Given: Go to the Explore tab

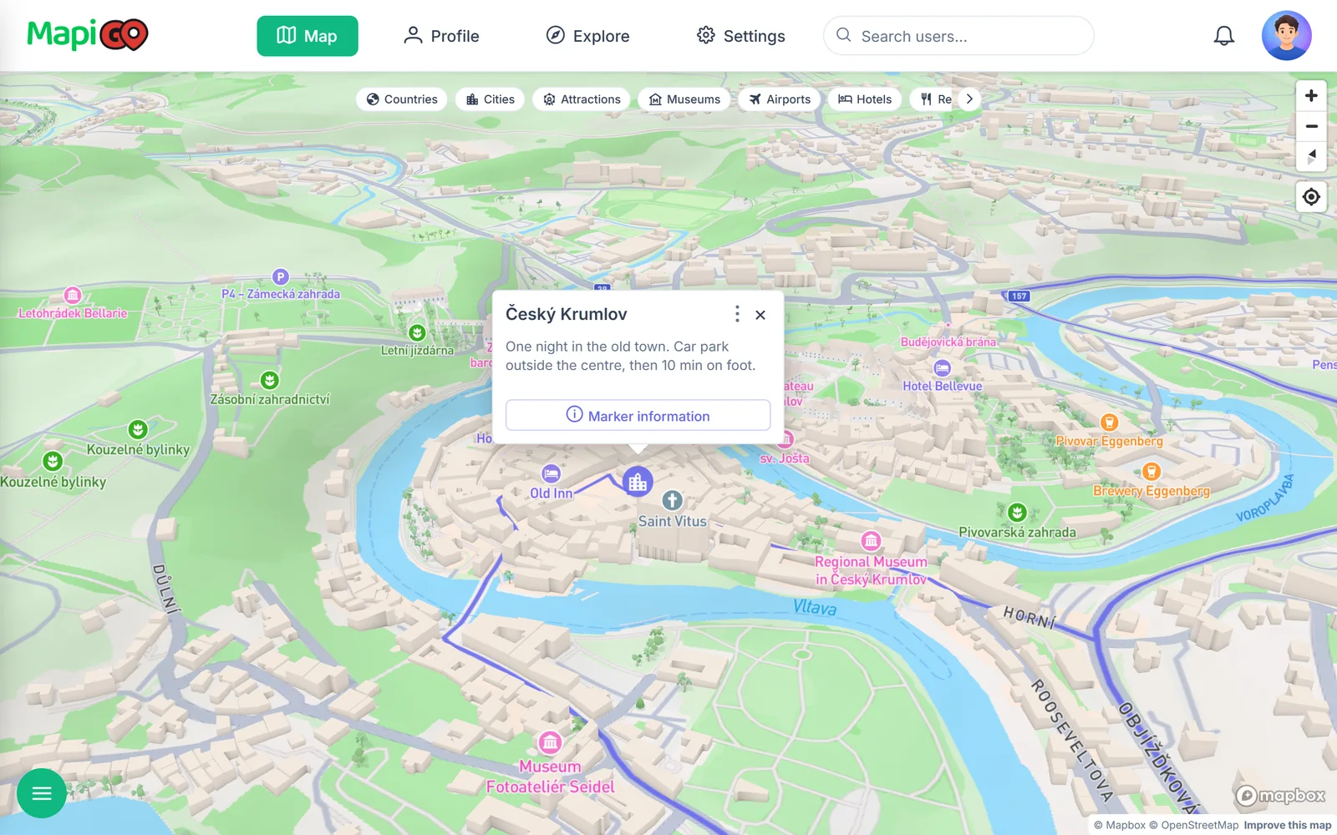Looking at the screenshot, I should coord(588,36).
